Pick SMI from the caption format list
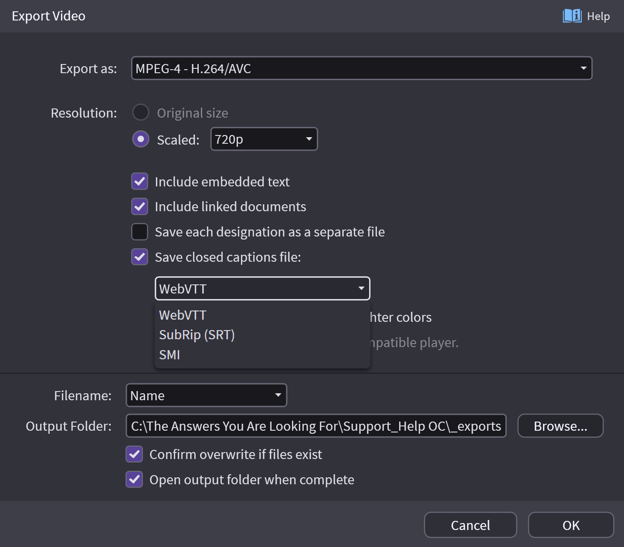Image resolution: width=624 pixels, height=547 pixels. [170, 355]
